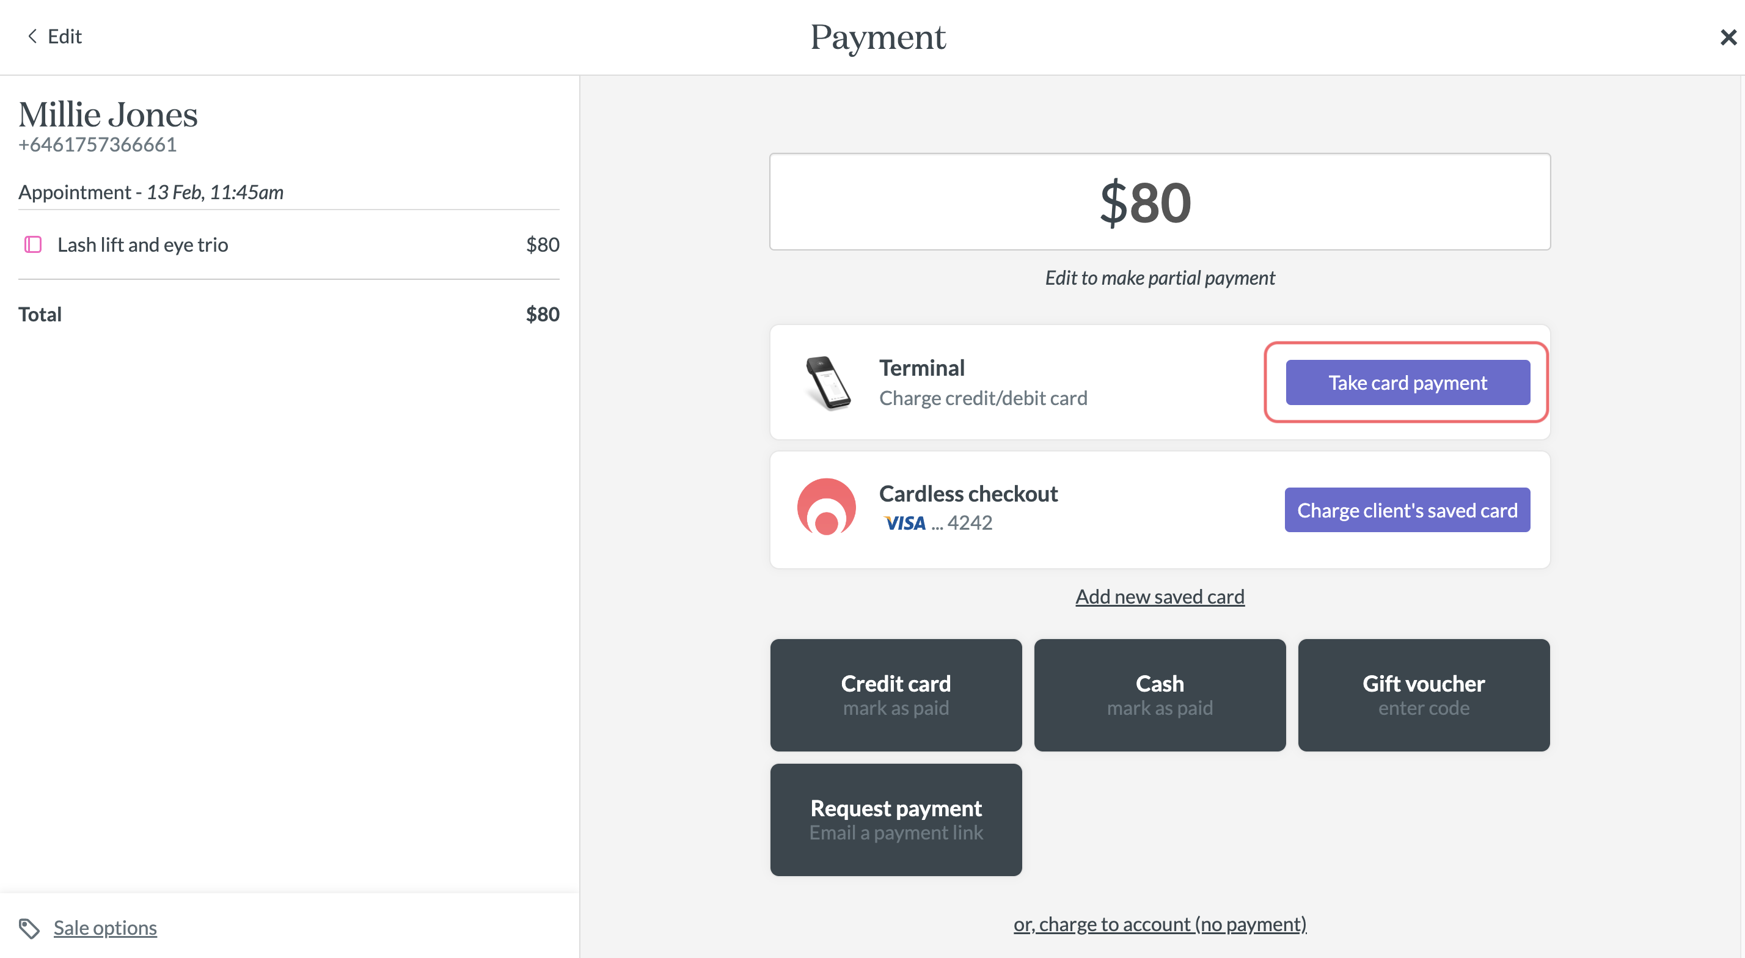The height and width of the screenshot is (958, 1745).
Task: Click the Cardless checkout red logo icon
Action: click(x=827, y=508)
